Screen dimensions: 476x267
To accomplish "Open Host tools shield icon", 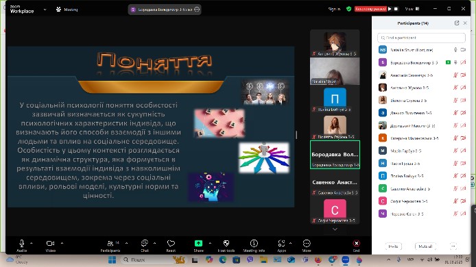I will [226, 243].
